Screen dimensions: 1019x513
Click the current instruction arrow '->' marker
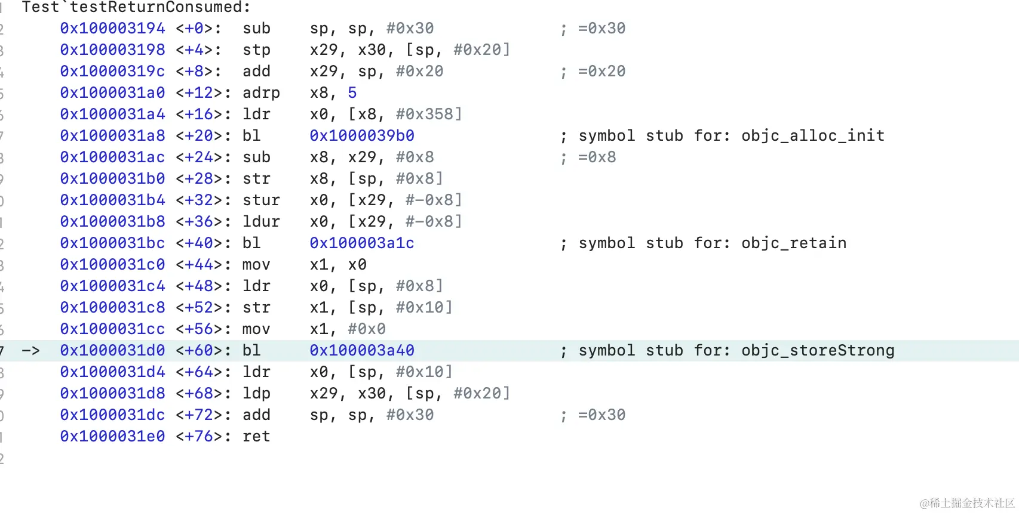pyautogui.click(x=30, y=351)
